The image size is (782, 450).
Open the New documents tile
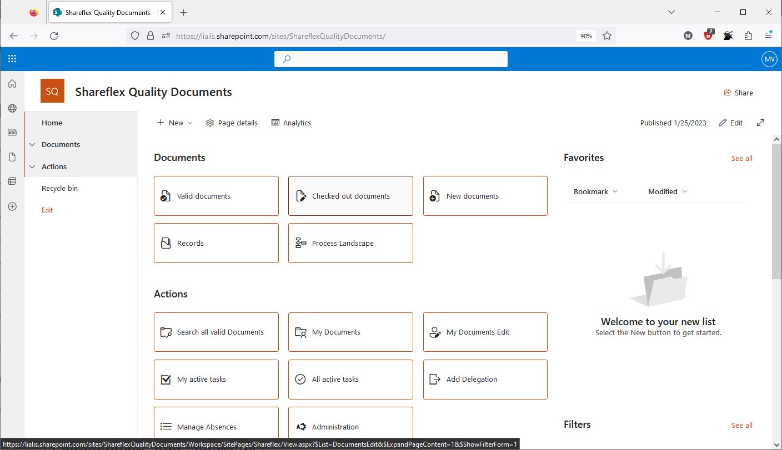(x=485, y=196)
